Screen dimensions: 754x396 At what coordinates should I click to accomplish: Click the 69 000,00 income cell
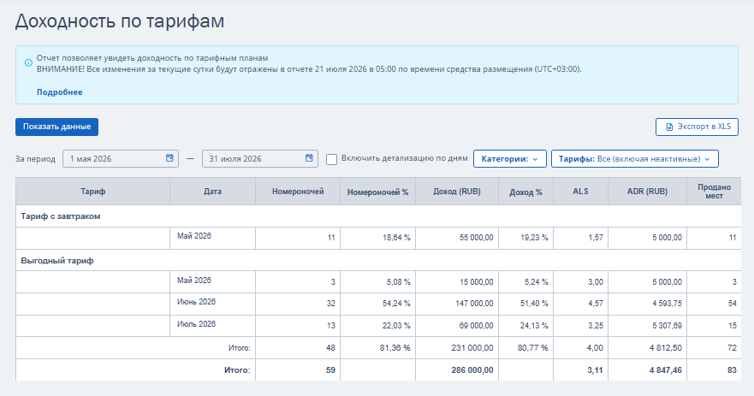point(457,326)
